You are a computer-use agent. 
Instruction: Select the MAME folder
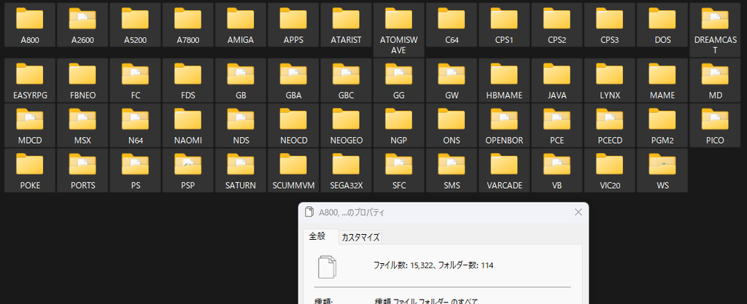pos(662,79)
